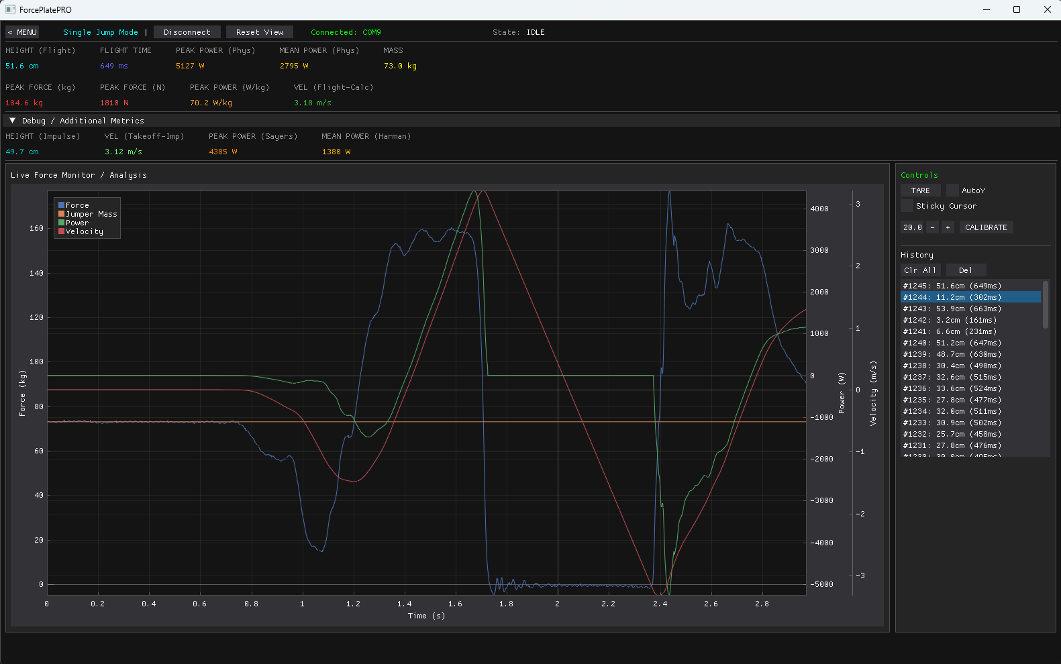Click the History list vertical scrollbar

point(1045,305)
